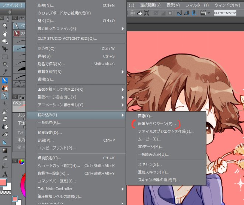Select the red marker sub tool group tab

(x=19, y=33)
